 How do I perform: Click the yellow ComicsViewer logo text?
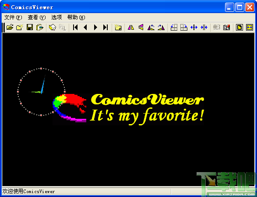148,100
